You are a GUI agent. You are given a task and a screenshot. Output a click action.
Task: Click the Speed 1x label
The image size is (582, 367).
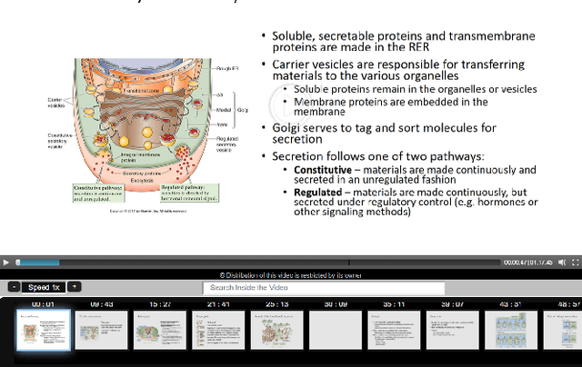(x=44, y=287)
